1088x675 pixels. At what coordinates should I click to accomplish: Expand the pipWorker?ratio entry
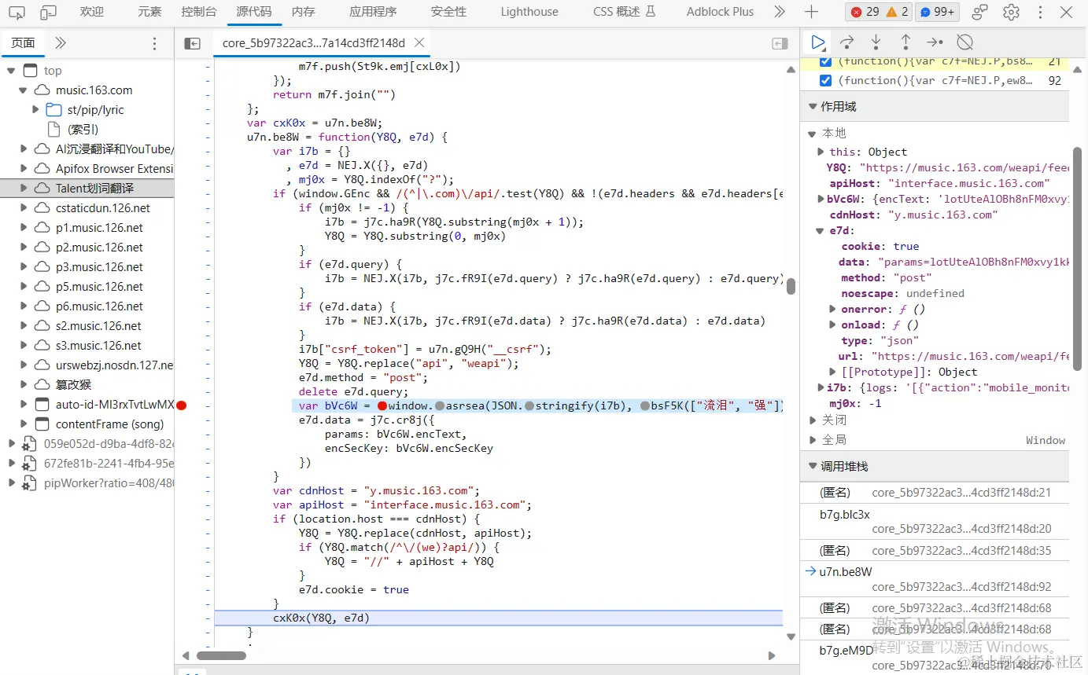(12, 483)
